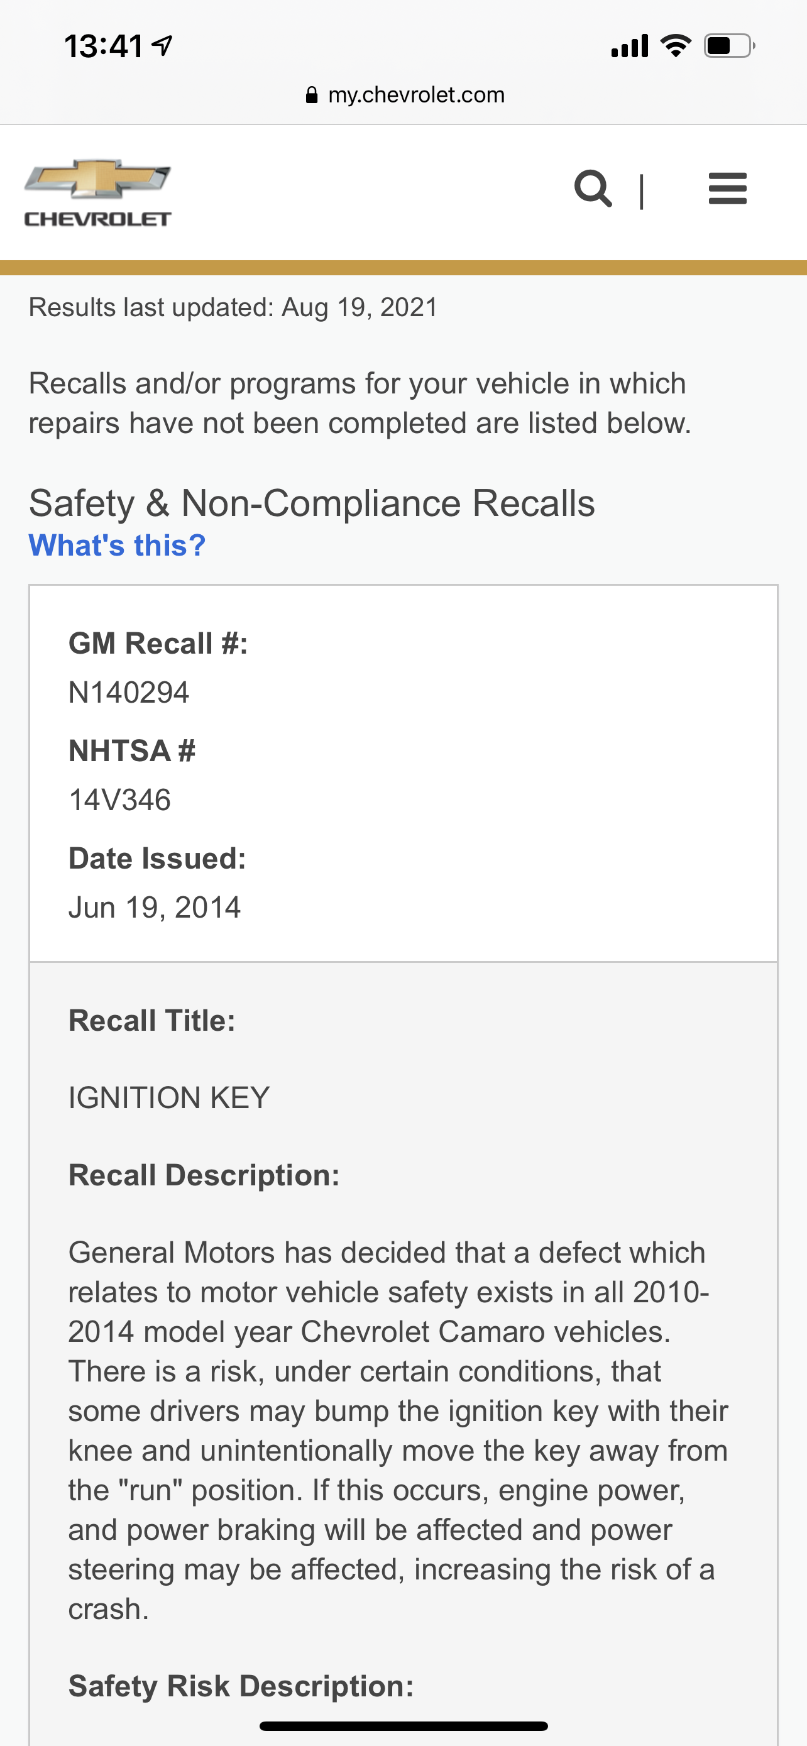Tap the Results last updated text

pos(233,307)
